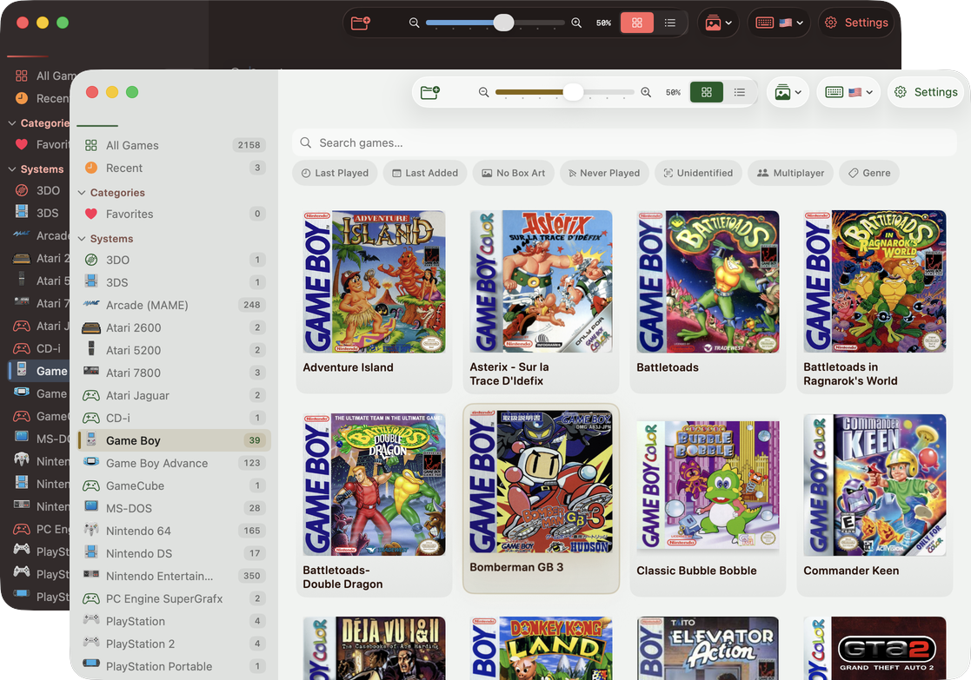Collapse the Categories section in front sidebar

(81, 193)
